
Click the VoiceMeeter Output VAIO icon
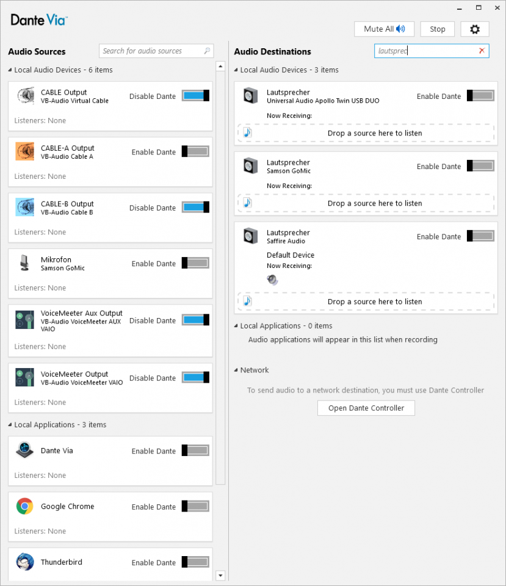(x=24, y=377)
